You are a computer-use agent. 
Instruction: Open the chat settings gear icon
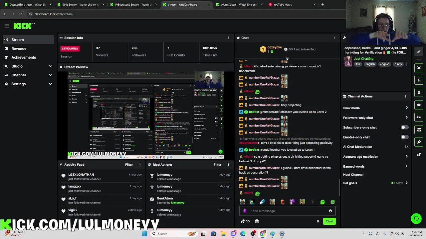tap(318, 221)
